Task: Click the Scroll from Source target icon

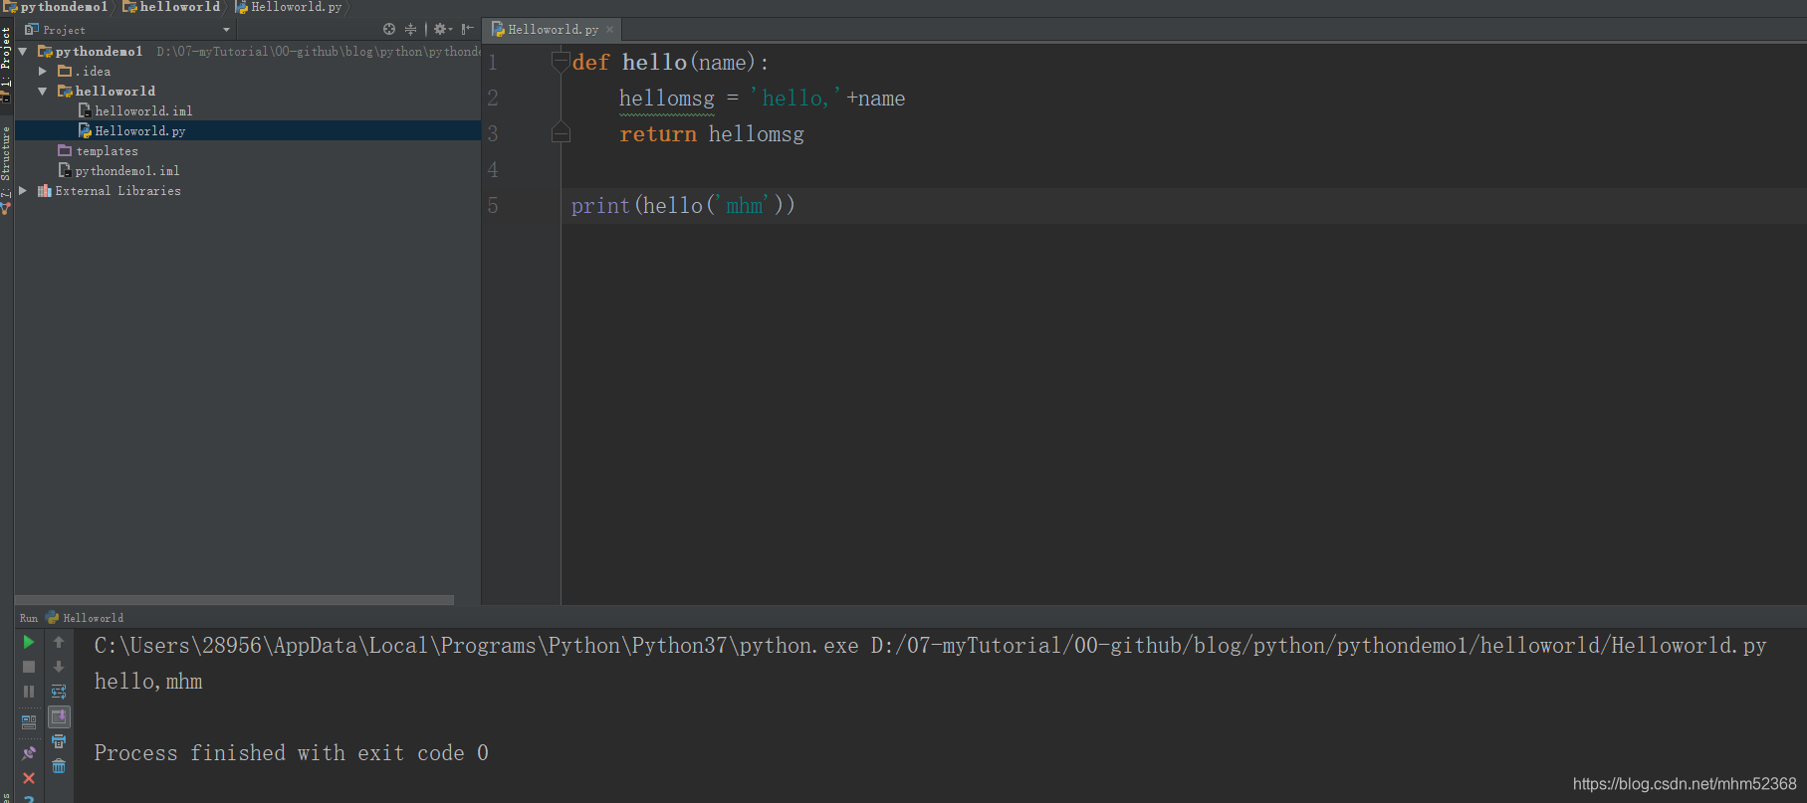Action: [389, 29]
